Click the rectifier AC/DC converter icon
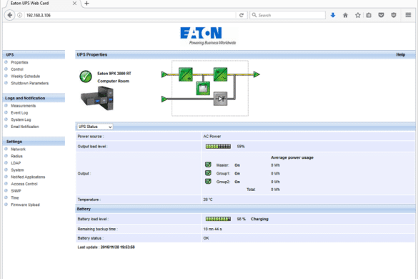This screenshot has height=279, width=418. coord(186,74)
